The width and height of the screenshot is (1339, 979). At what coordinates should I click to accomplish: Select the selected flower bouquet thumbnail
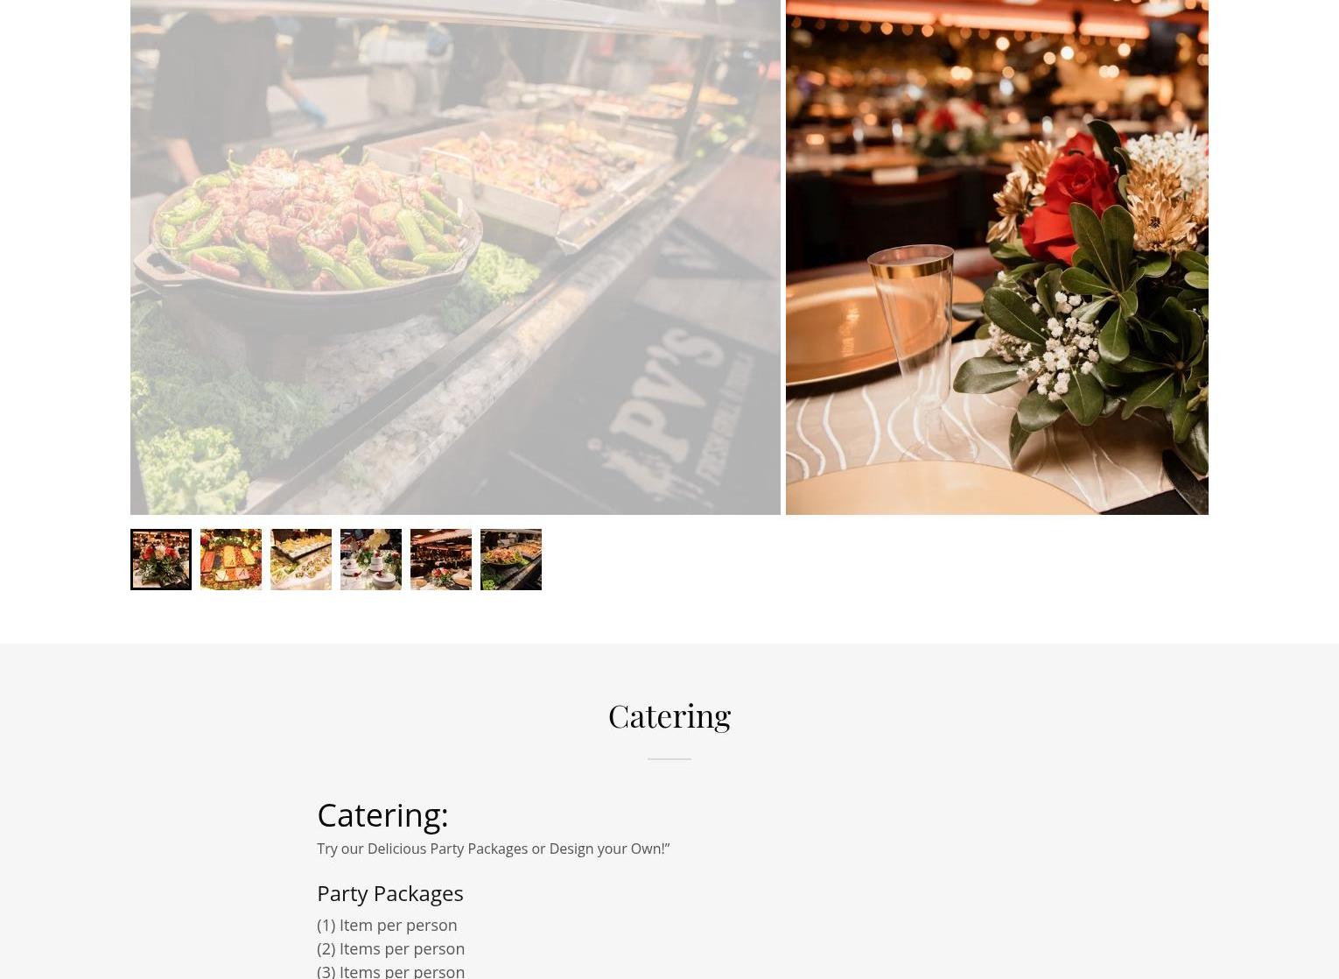[161, 560]
